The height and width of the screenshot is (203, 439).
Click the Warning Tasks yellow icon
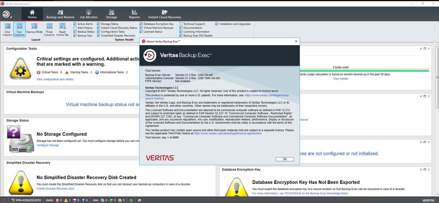pos(67,72)
